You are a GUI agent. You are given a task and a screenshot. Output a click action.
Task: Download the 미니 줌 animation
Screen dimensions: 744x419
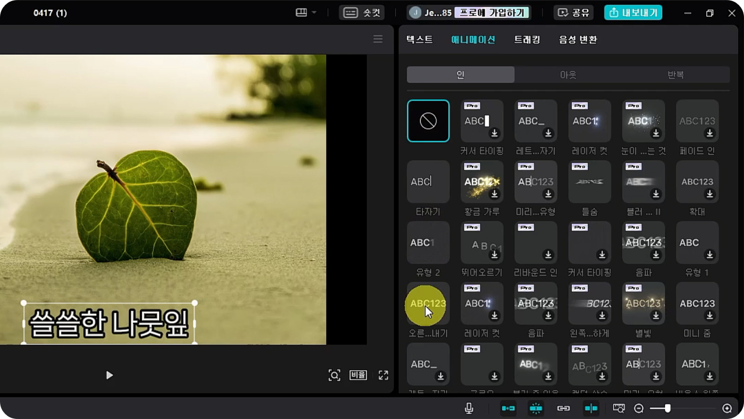tap(710, 315)
